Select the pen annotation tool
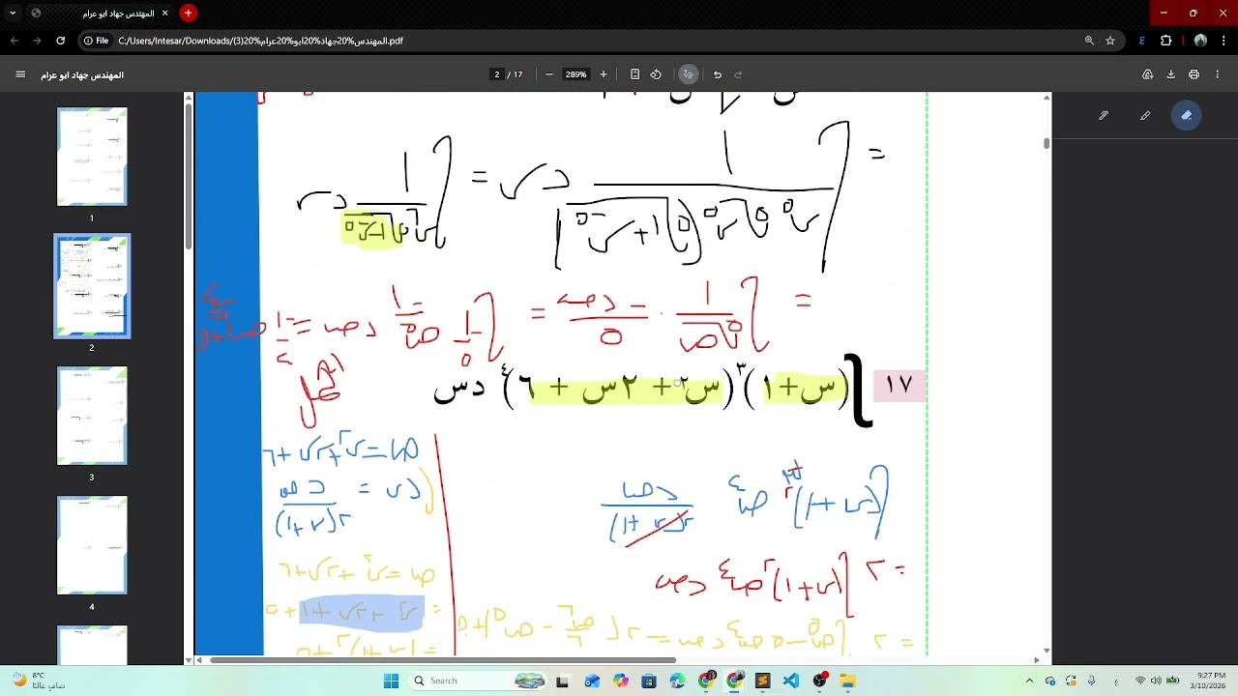Viewport: 1238px width, 696px height. (x=1104, y=115)
